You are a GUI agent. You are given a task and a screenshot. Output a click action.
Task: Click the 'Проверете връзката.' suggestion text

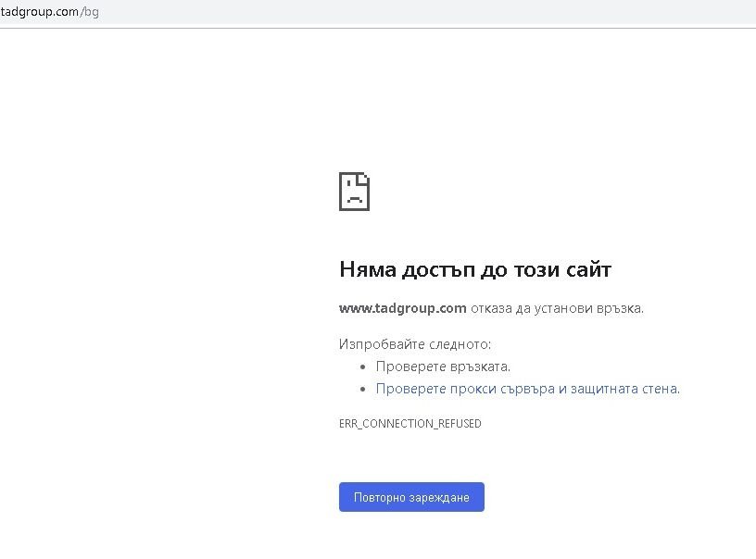tap(443, 366)
